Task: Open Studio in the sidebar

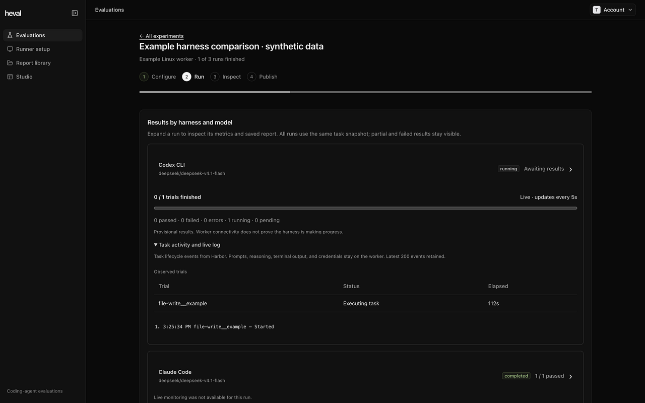Action: (43, 77)
